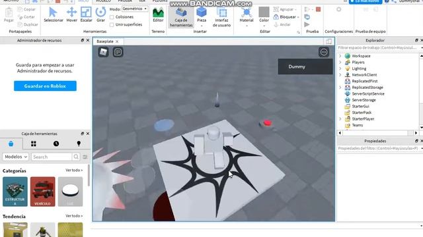This screenshot has width=423, height=237.
Task: Expand the ReplicatedStorage tree node
Action: point(340,88)
